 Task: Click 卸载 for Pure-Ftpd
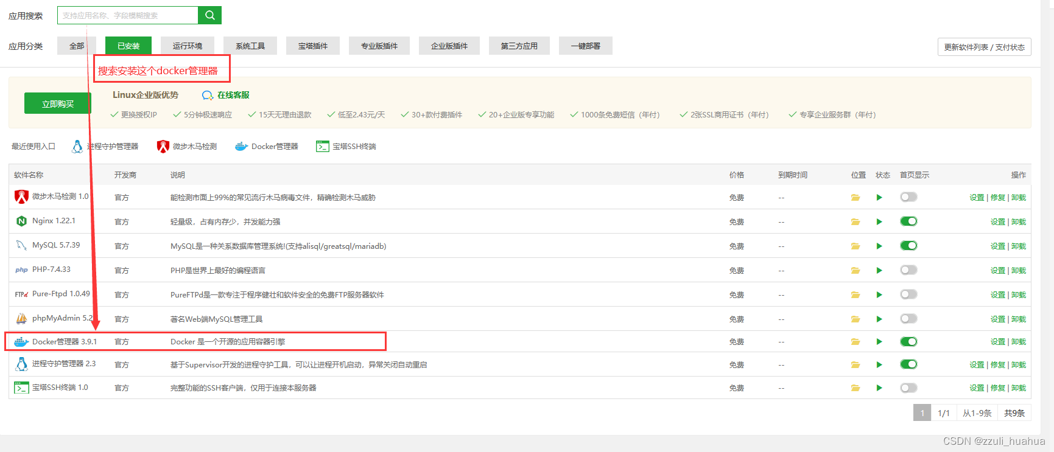(x=1019, y=295)
